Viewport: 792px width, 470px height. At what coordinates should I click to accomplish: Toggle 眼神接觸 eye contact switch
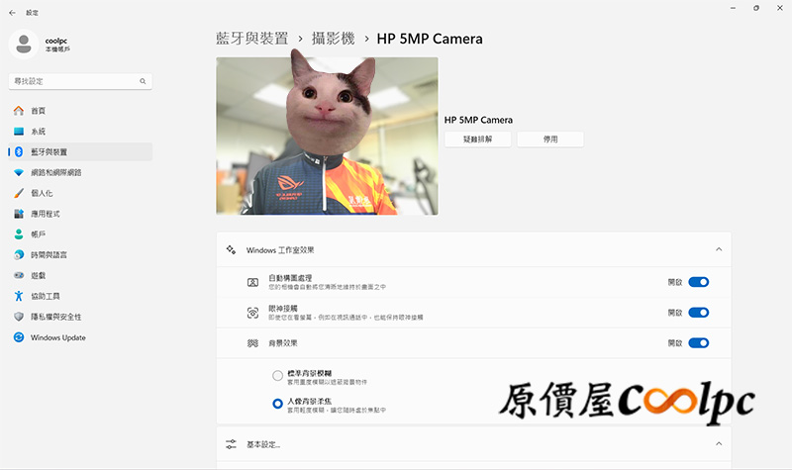[699, 313]
